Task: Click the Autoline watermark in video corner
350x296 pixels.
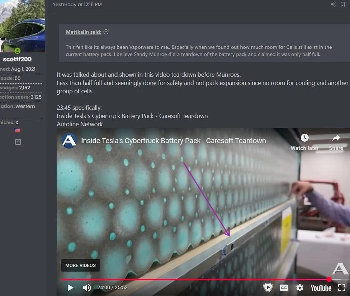Action: 340,269
